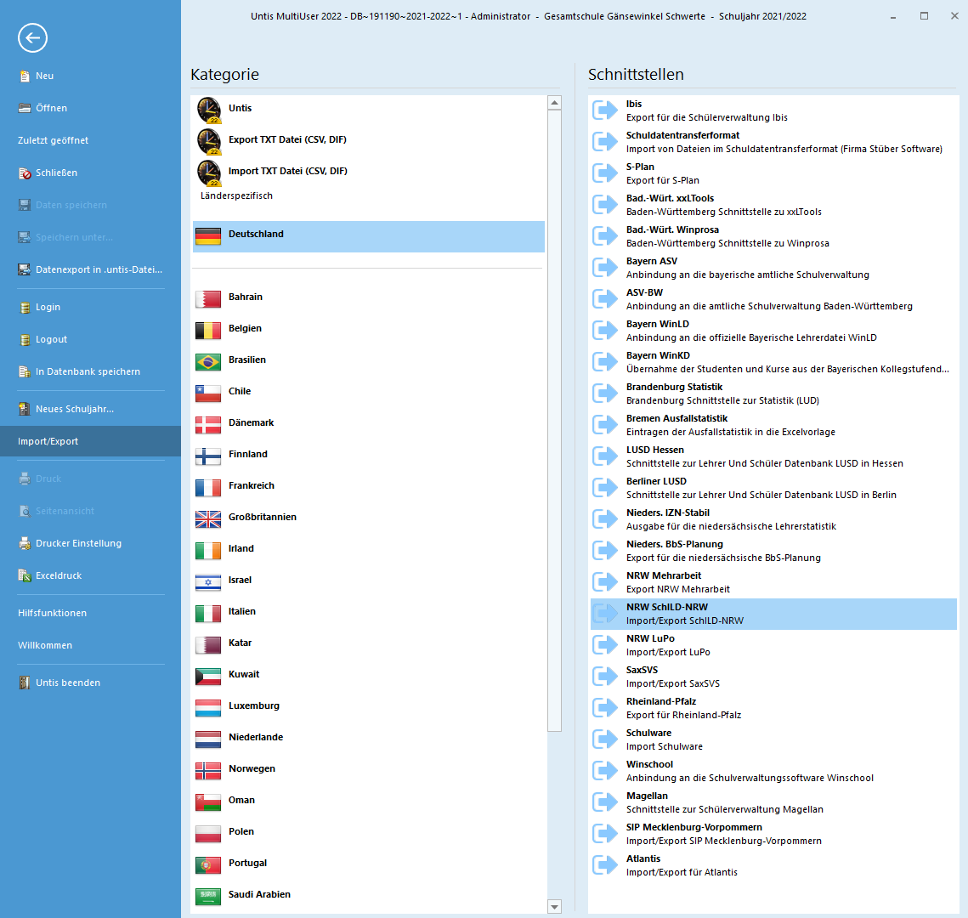Click the Norwegen flag icon

(208, 770)
